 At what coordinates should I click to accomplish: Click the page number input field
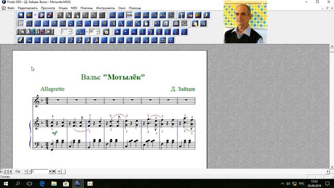pyautogui.click(x=40, y=171)
